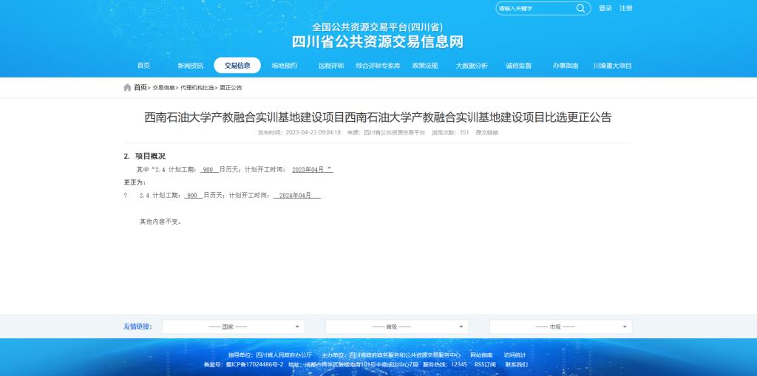
Task: Click the 项目概况 section heading
Action: click(150, 157)
